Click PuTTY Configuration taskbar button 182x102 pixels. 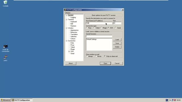tap(22, 100)
